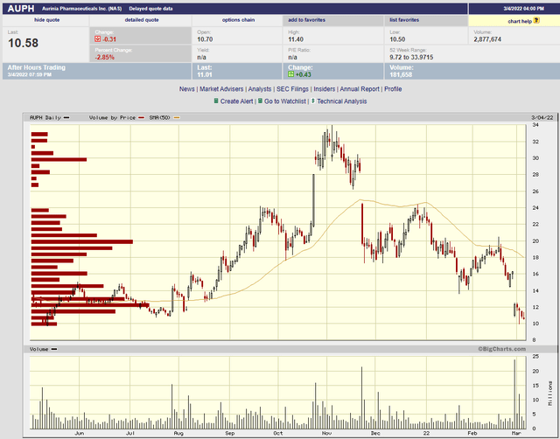Click the Nov label on time axis

tap(326, 433)
